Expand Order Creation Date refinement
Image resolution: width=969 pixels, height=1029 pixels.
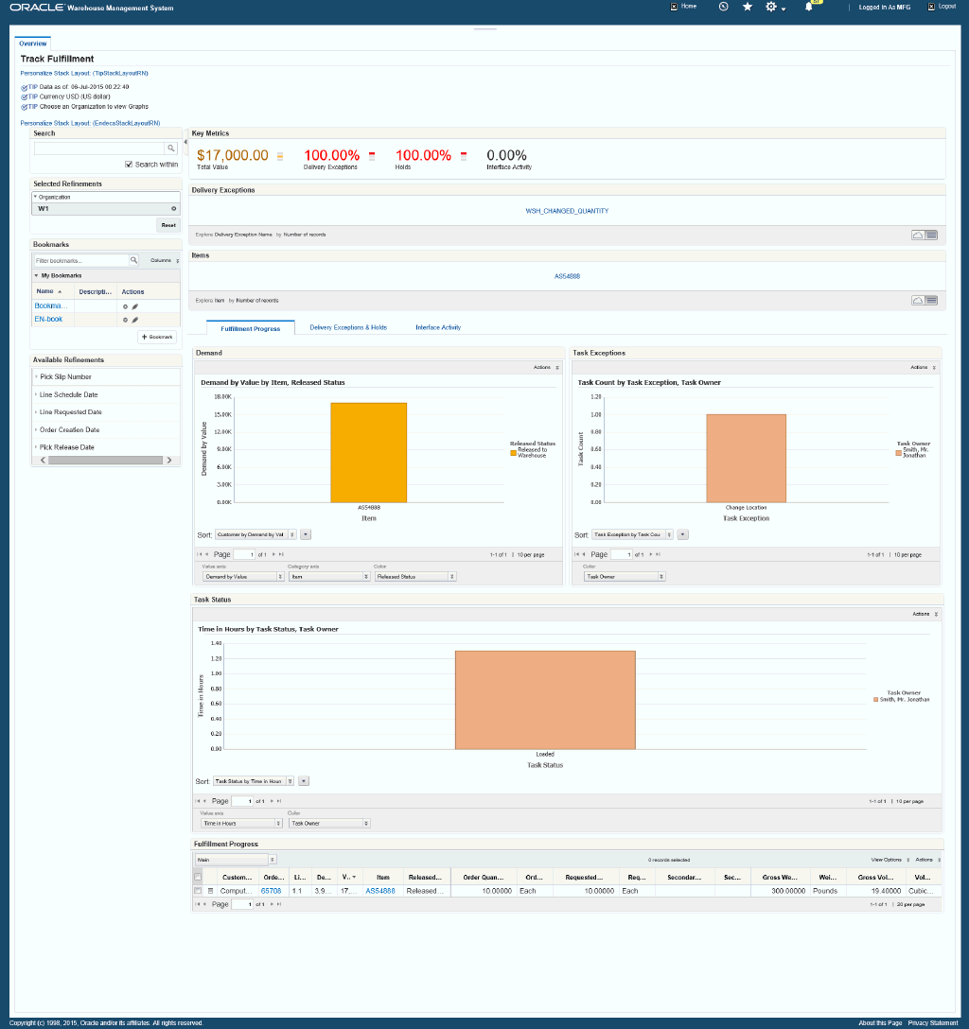click(x=36, y=429)
